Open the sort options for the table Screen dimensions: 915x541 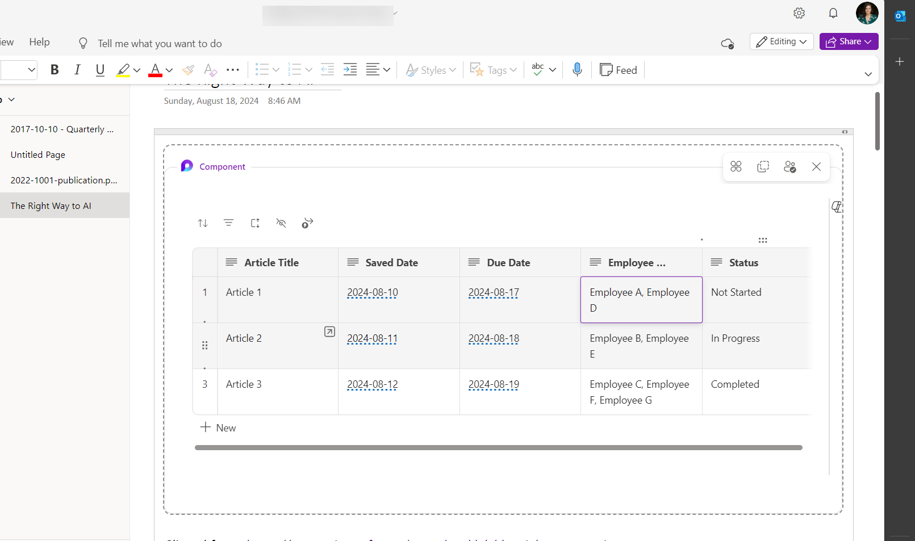203,223
